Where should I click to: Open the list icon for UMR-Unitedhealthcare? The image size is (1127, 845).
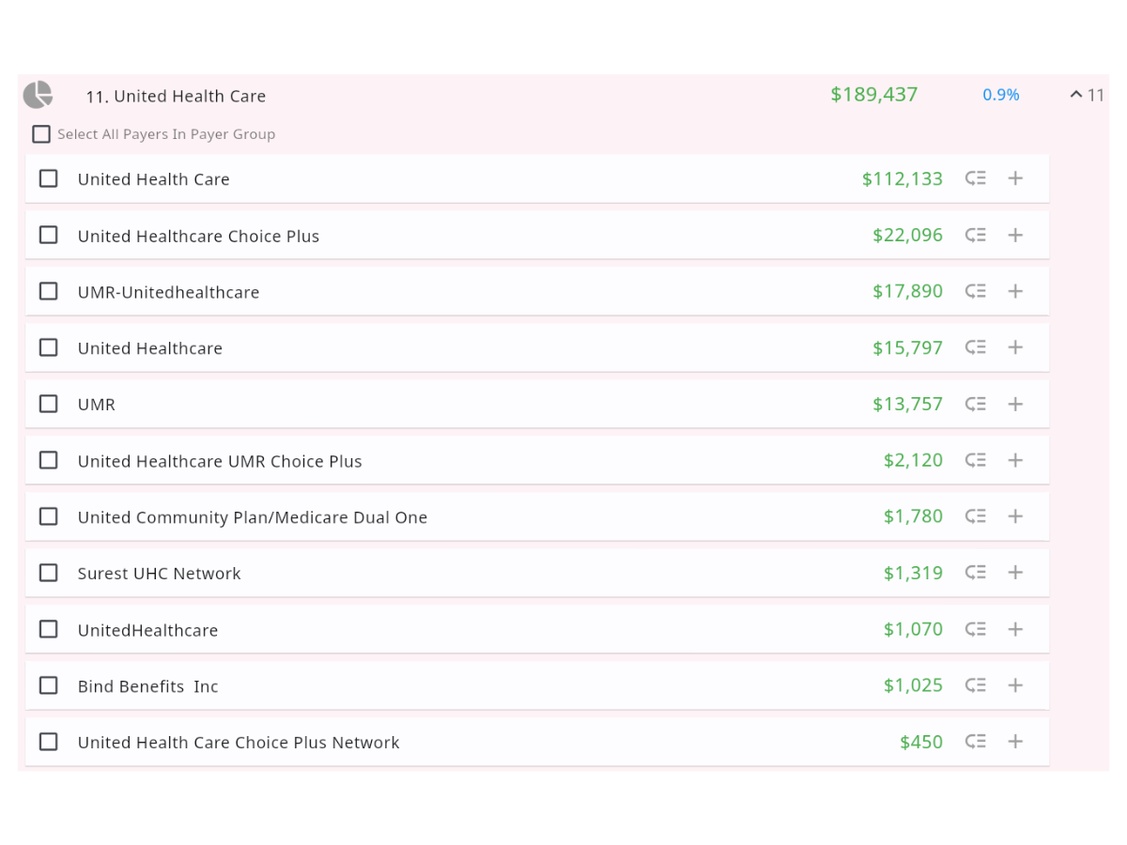pyautogui.click(x=976, y=291)
